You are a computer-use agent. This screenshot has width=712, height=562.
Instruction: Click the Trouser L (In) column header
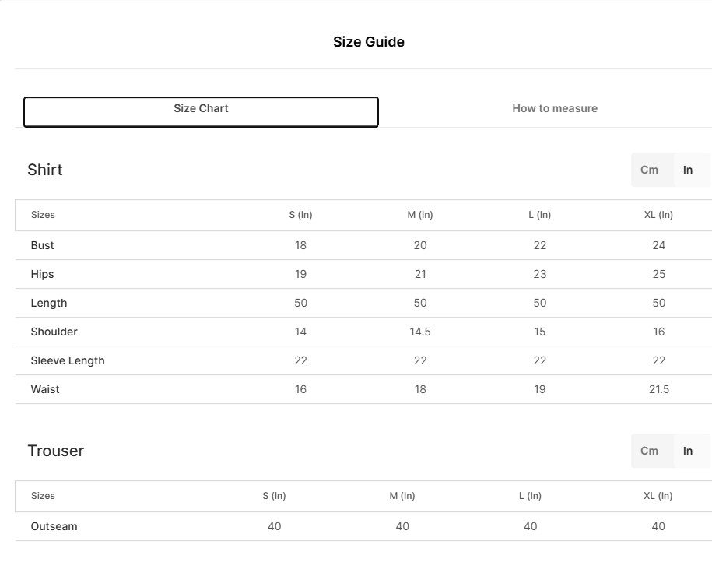pos(530,496)
